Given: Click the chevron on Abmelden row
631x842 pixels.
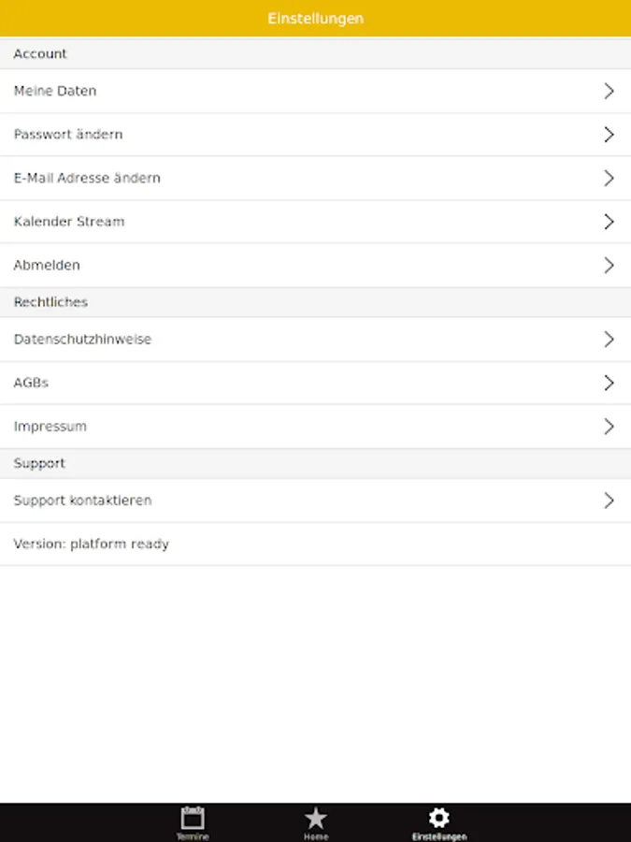Looking at the screenshot, I should (609, 265).
